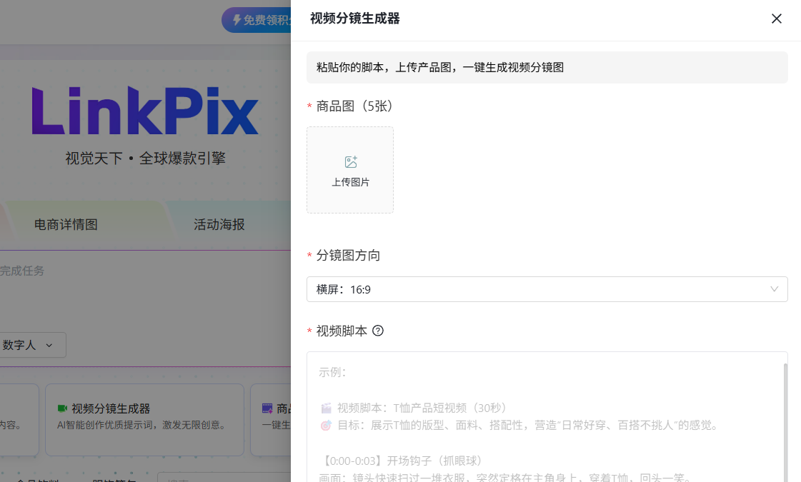Click the 免费领积分 button
Screen dimensions: 801x482
(264, 19)
